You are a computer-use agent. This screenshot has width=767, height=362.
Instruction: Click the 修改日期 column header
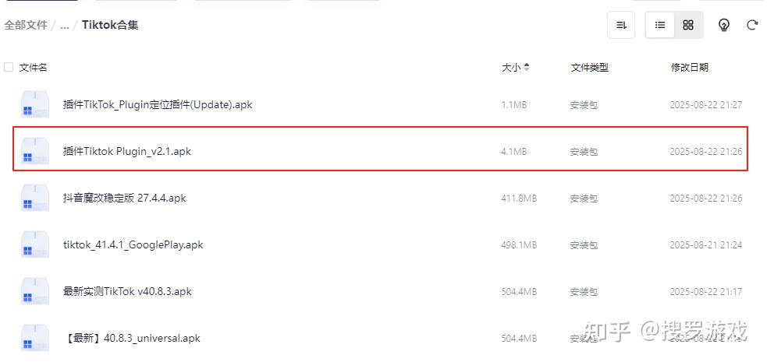point(689,68)
